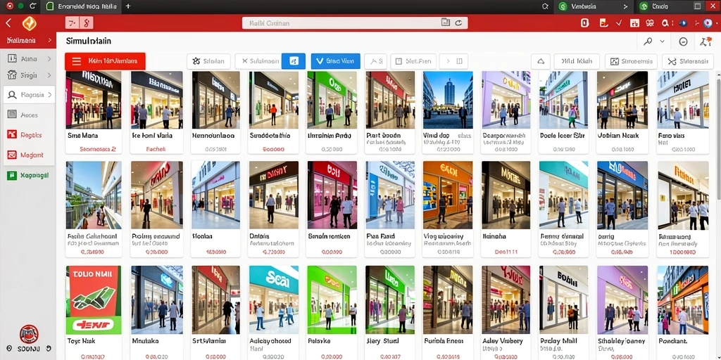The image size is (721, 360).
Task: Open a new browser tab with the plus icon
Action: (128, 6)
